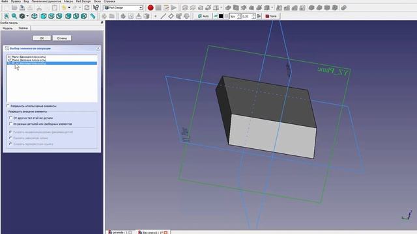The height and width of the screenshot is (234, 417).
Task: Refresh/recompute the document
Action: coord(87,8)
